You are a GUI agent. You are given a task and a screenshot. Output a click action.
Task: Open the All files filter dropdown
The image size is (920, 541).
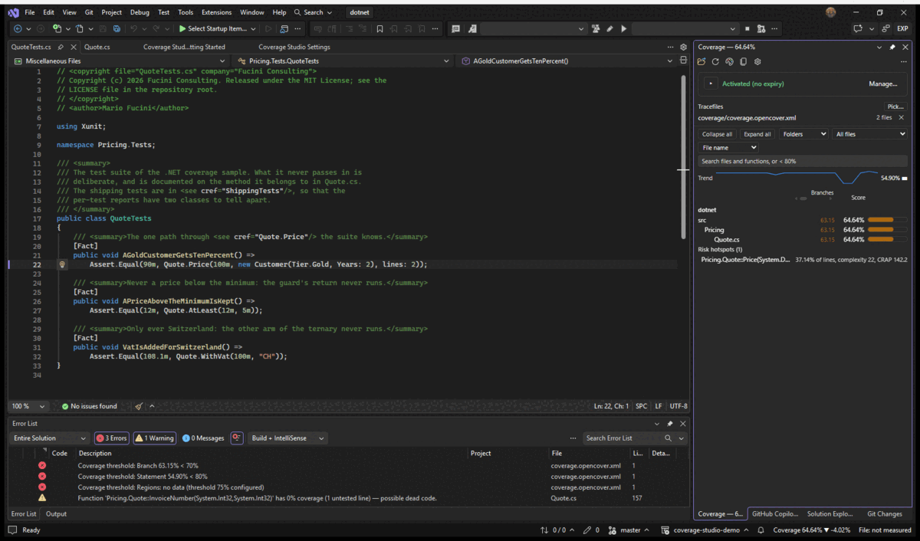[869, 134]
